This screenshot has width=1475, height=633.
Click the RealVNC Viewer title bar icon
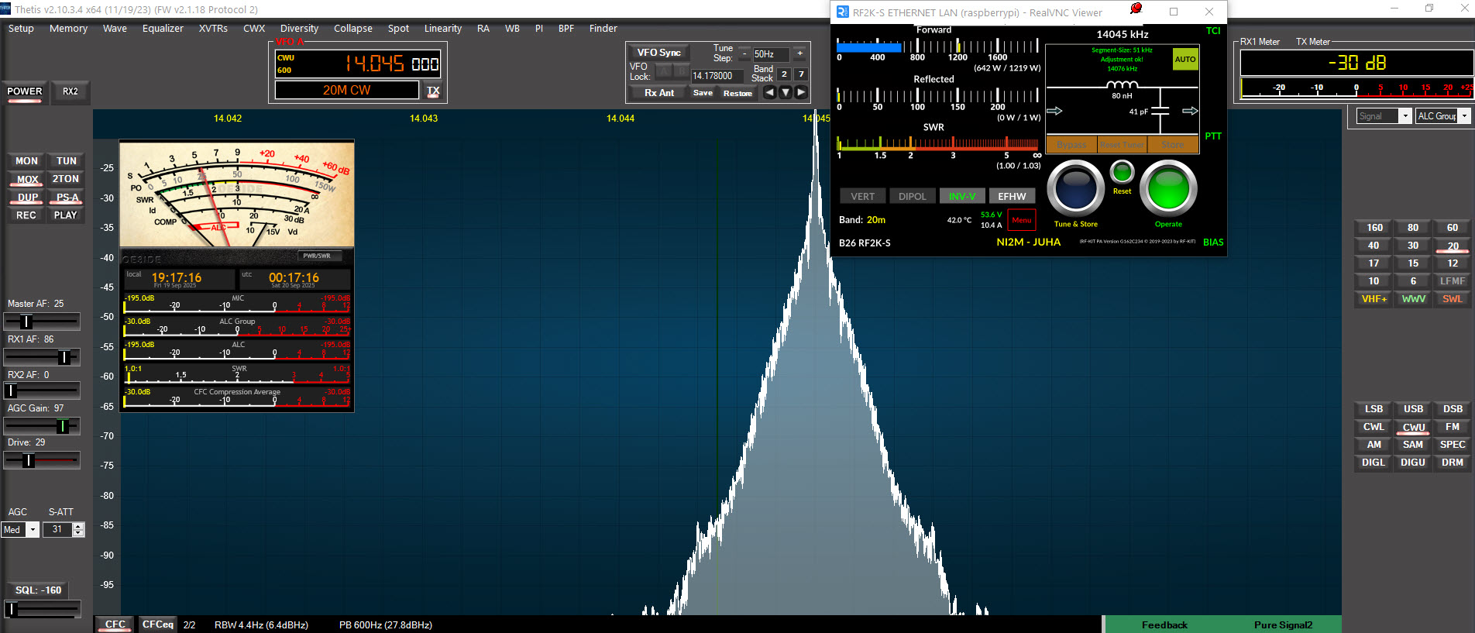pyautogui.click(x=842, y=12)
